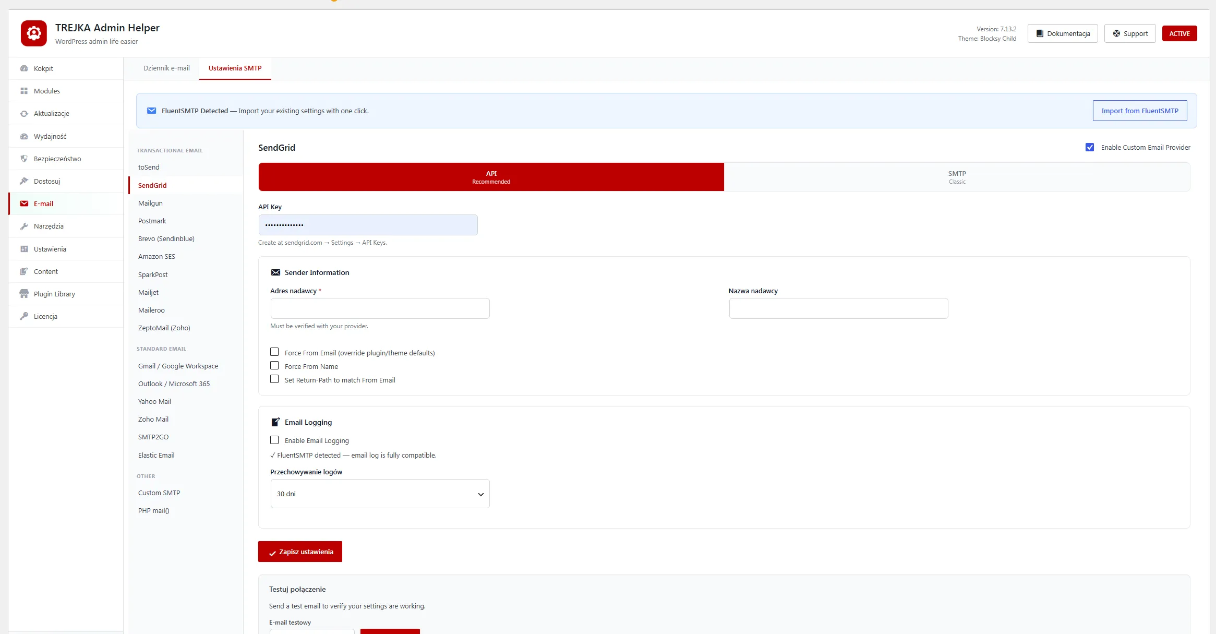The width and height of the screenshot is (1216, 634).
Task: Switch to the Dziennik e-mail tab
Action: [x=166, y=68]
